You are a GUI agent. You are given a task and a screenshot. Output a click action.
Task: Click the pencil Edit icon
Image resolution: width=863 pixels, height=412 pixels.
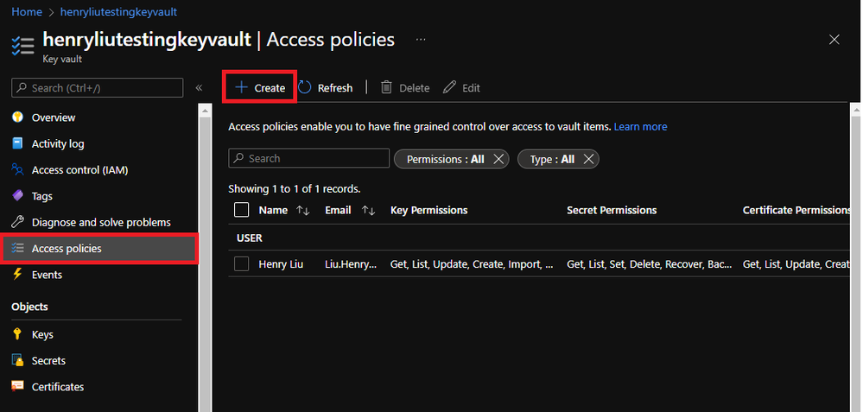(450, 87)
